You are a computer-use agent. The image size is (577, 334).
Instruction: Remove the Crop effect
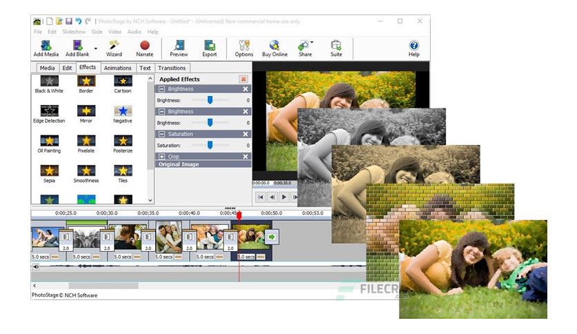[246, 157]
